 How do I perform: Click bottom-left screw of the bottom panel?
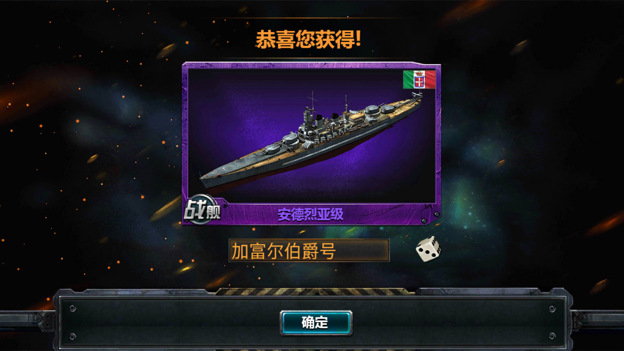(x=72, y=336)
